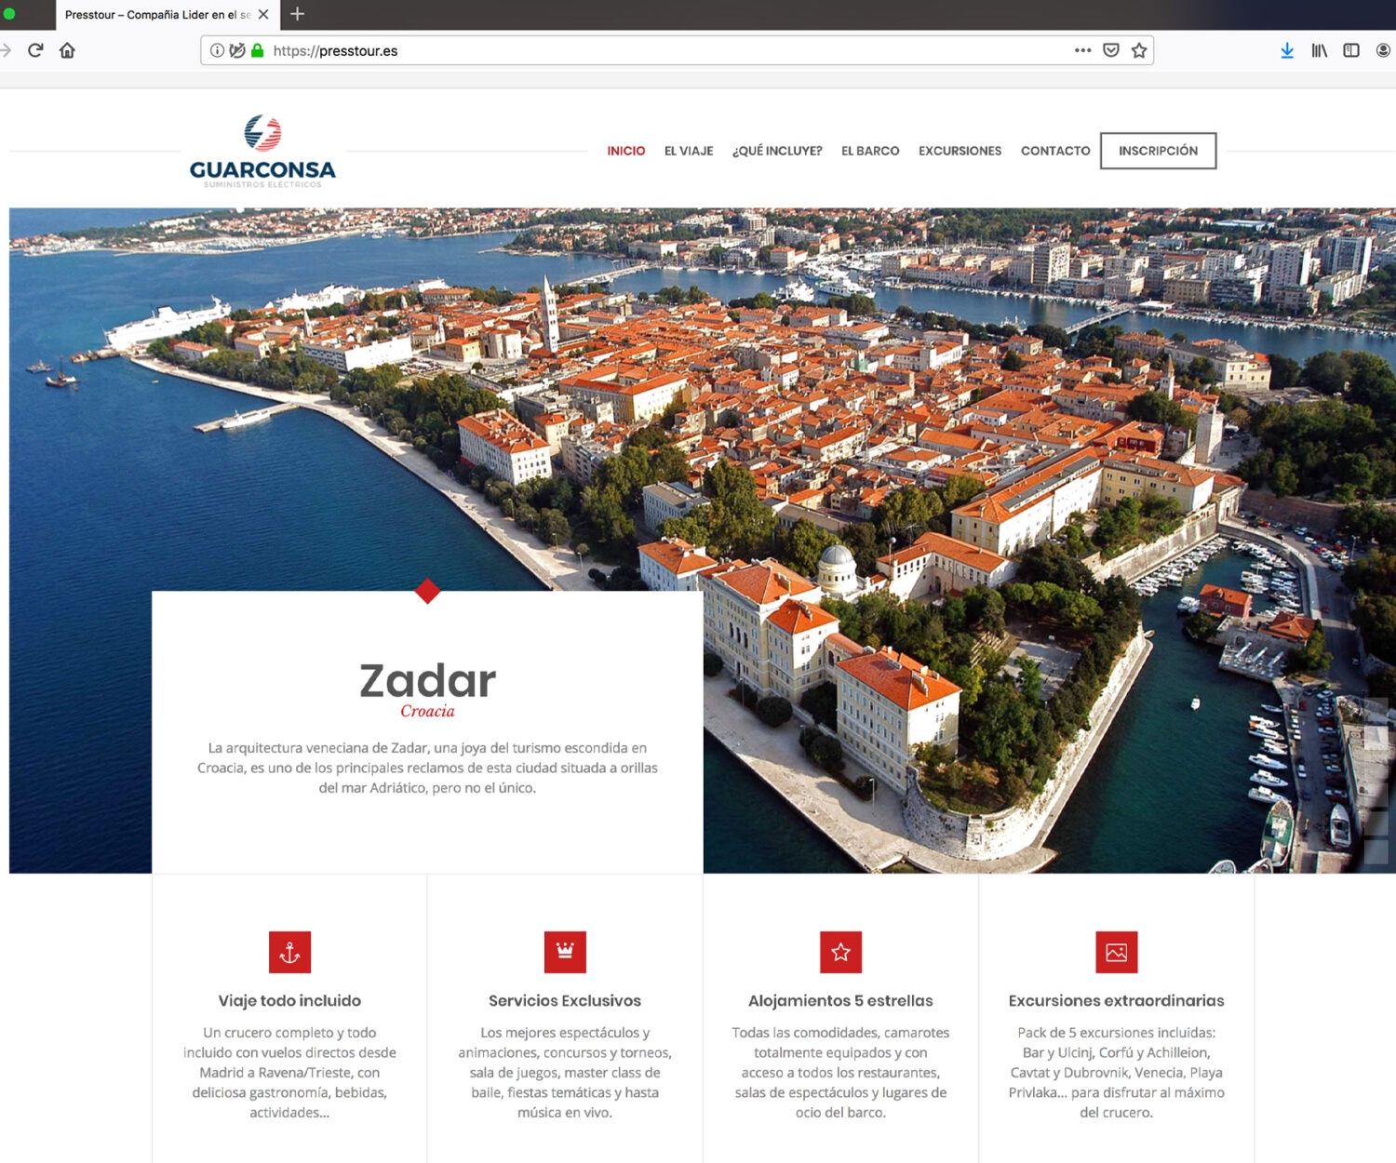Image resolution: width=1396 pixels, height=1163 pixels.
Task: Show site information from the padlock icon
Action: (x=258, y=50)
